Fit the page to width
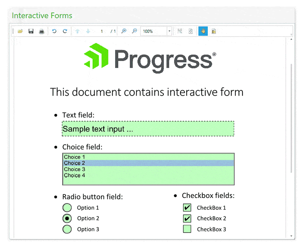The width and height of the screenshot is (304, 248). (x=180, y=31)
